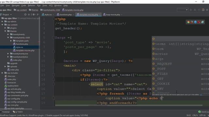This screenshot has width=209, height=117.
Task: Close the loop-movie.php tab
Action: (122, 15)
